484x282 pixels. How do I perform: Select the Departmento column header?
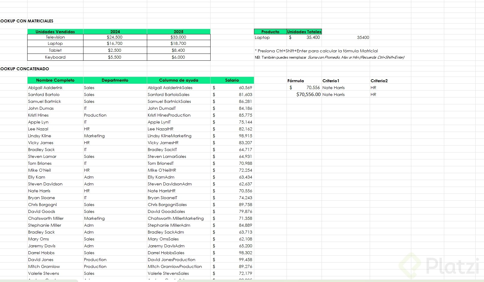click(x=115, y=80)
